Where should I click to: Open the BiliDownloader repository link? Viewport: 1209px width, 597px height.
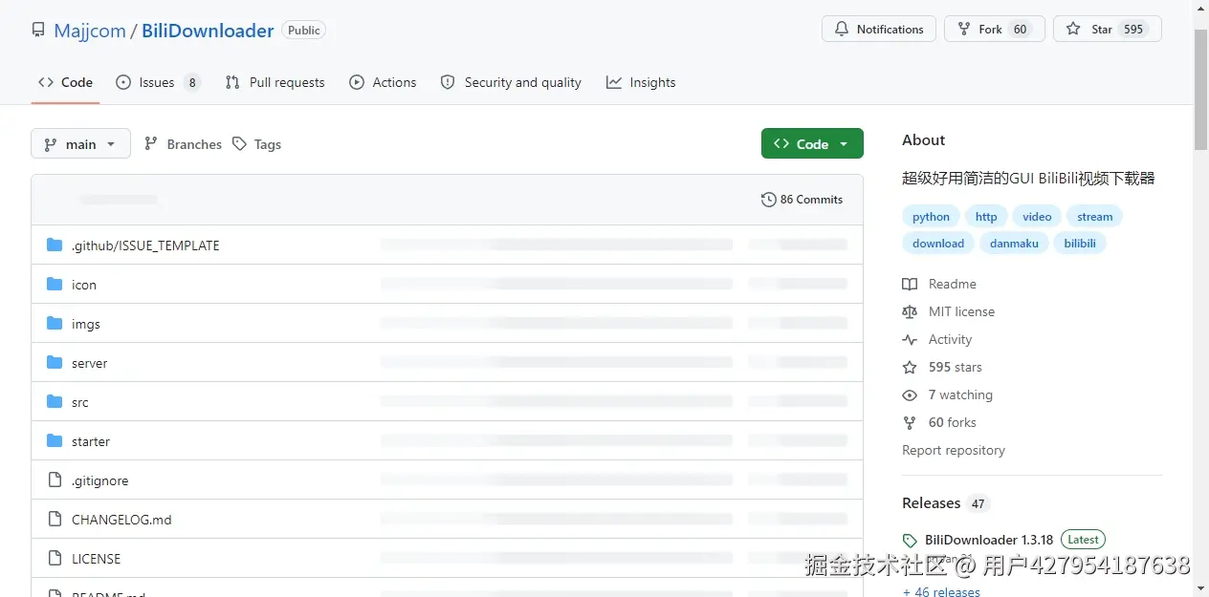208,31
